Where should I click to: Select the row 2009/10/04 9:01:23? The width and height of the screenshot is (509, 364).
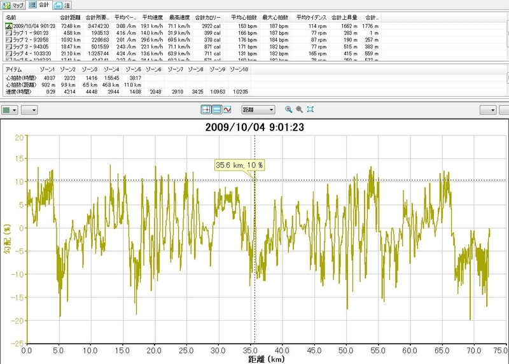(x=192, y=26)
